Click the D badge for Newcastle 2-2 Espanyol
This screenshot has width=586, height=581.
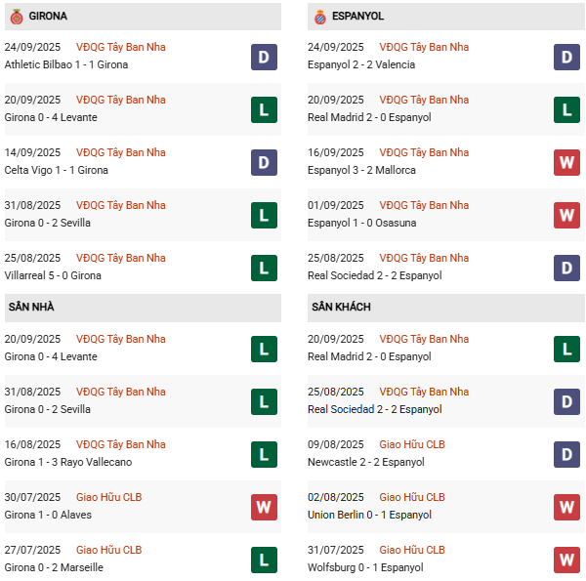pyautogui.click(x=567, y=454)
